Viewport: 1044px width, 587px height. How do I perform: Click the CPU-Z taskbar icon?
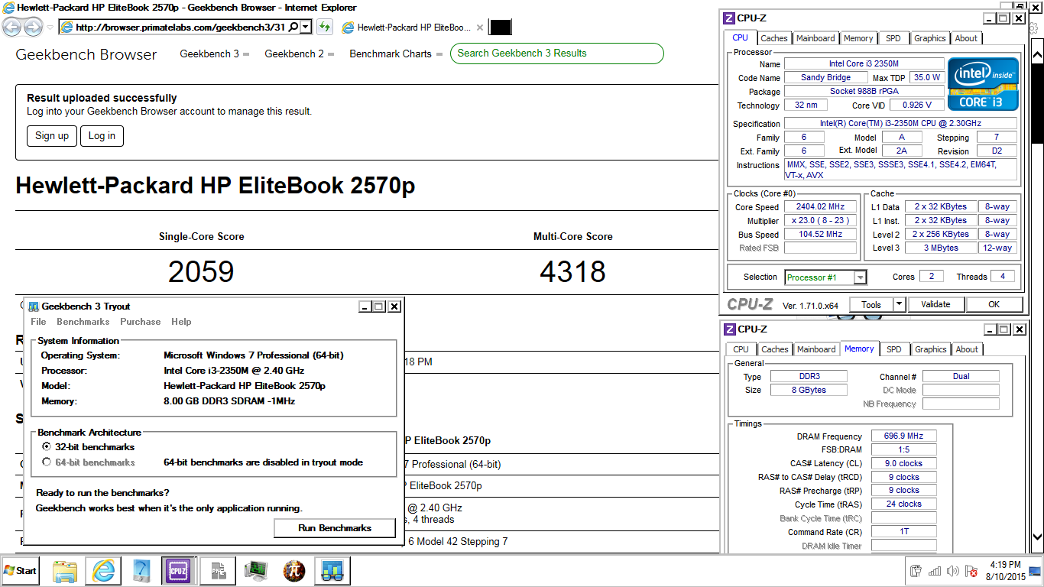[x=179, y=571]
